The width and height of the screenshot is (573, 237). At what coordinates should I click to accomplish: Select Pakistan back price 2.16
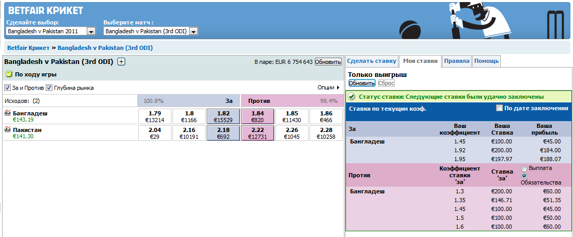click(189, 133)
